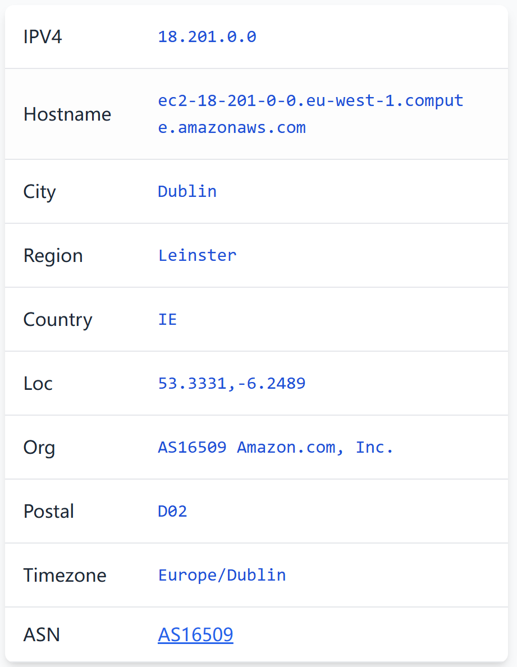The height and width of the screenshot is (667, 517).
Task: Click the 53.3331,-6.2489 coordinates
Action: (x=232, y=383)
